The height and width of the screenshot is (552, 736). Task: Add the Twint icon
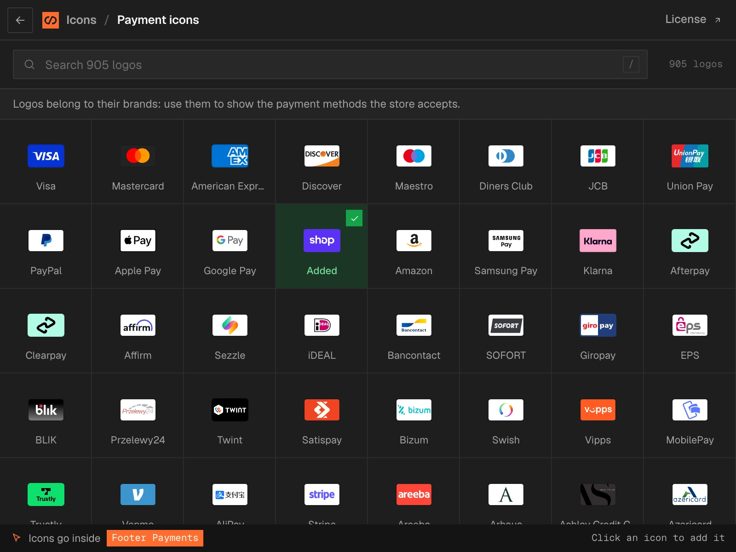pyautogui.click(x=230, y=415)
